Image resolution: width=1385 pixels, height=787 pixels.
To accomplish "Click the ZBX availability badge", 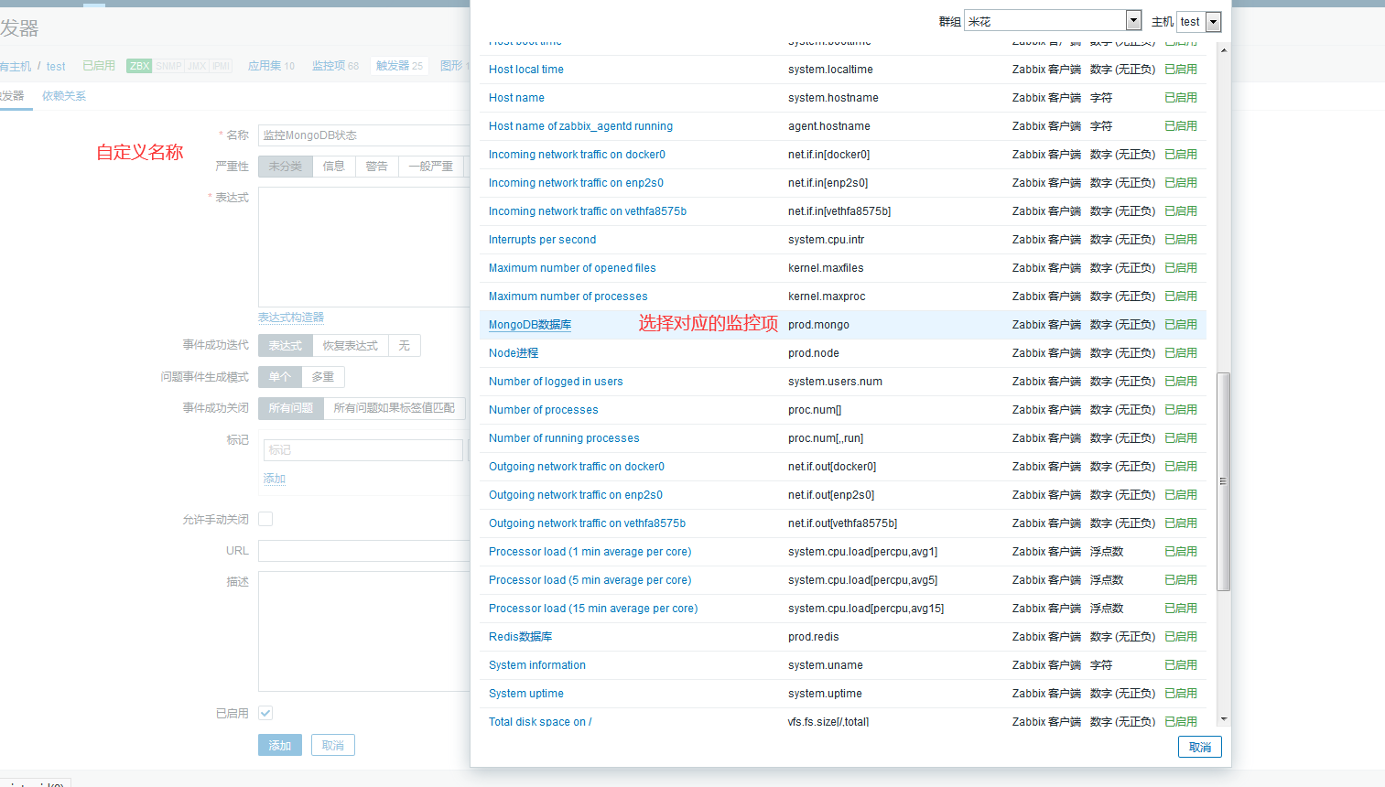I will click(139, 66).
